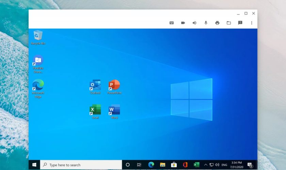Click the ENG language indicator
286x170 pixels.
click(x=224, y=165)
